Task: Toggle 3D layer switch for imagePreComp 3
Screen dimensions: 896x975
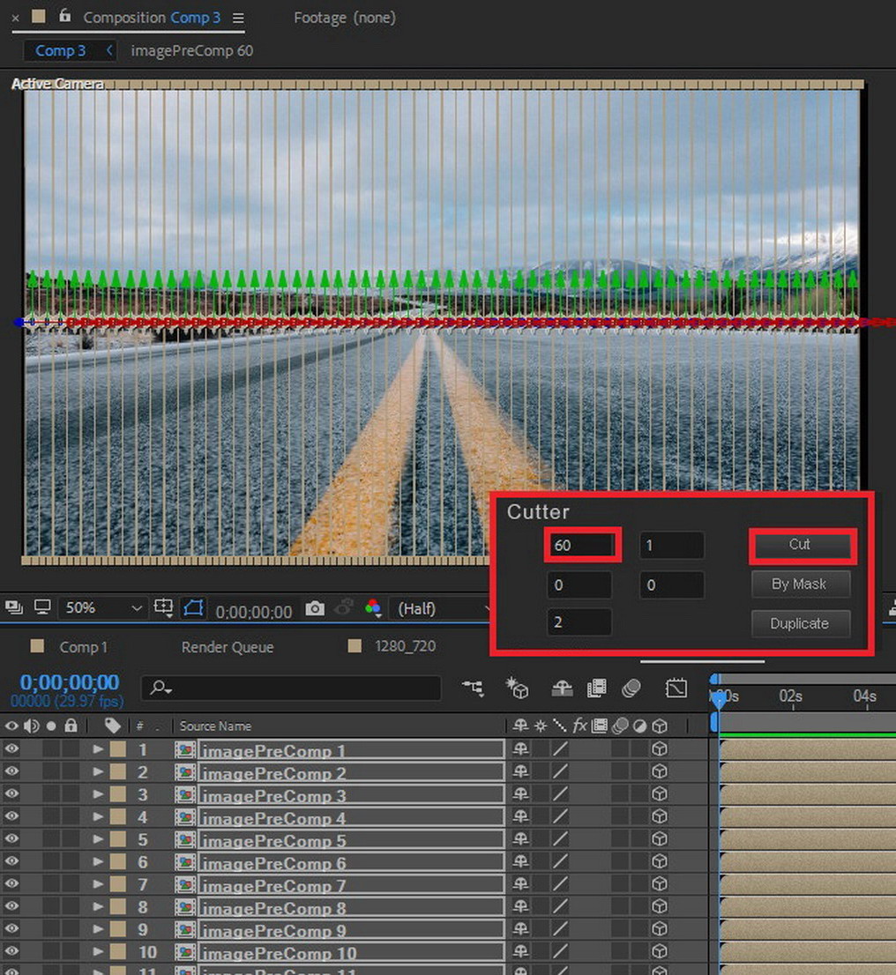Action: (x=660, y=794)
